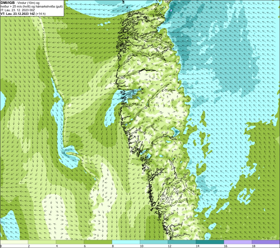The height and width of the screenshot is (248, 280).
Task: Click the 6–8 m/s dark green swatch
Action: pyautogui.click(x=98, y=242)
